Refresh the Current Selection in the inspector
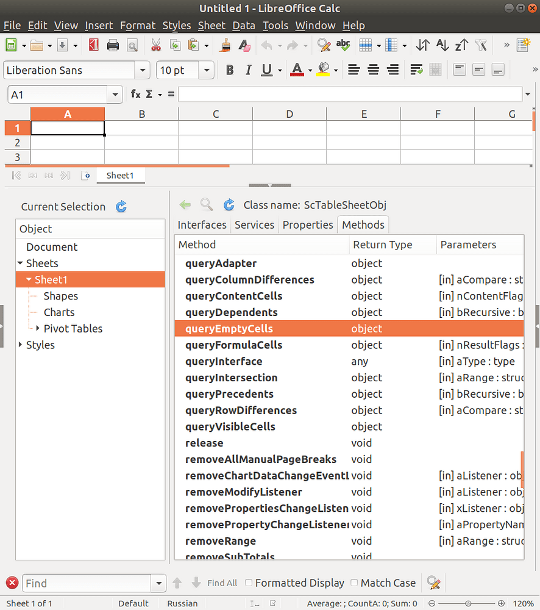540x610 pixels. coord(121,207)
